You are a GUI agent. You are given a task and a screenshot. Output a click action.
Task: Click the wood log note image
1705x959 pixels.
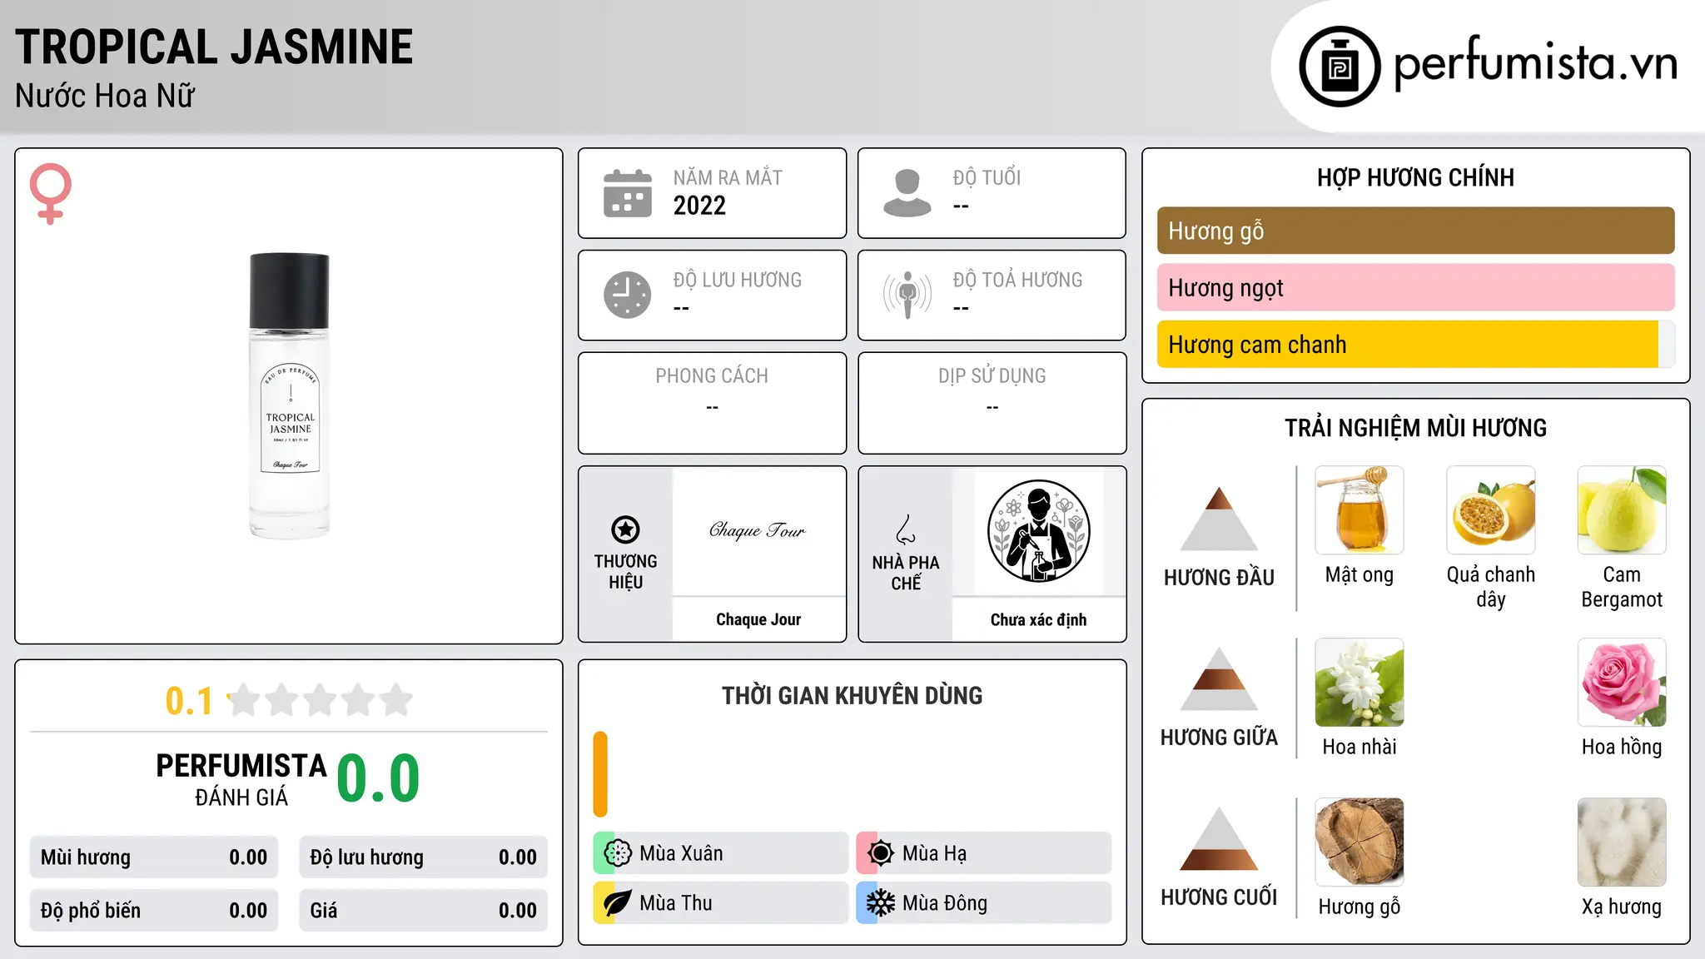tap(1360, 842)
